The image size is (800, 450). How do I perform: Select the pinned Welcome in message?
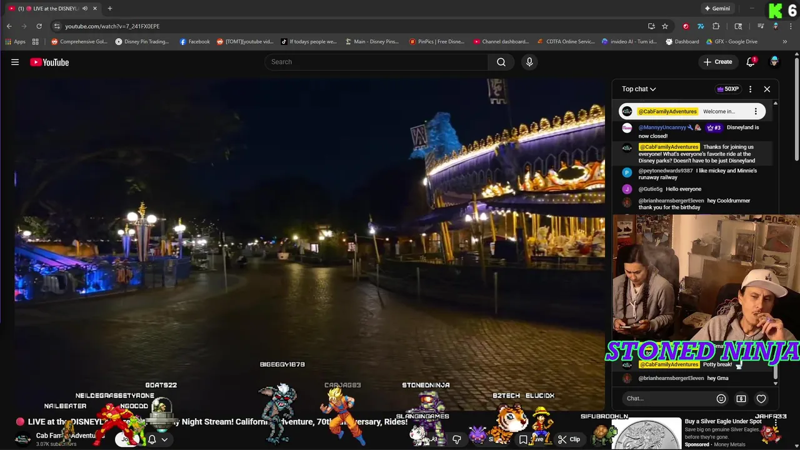(x=692, y=111)
